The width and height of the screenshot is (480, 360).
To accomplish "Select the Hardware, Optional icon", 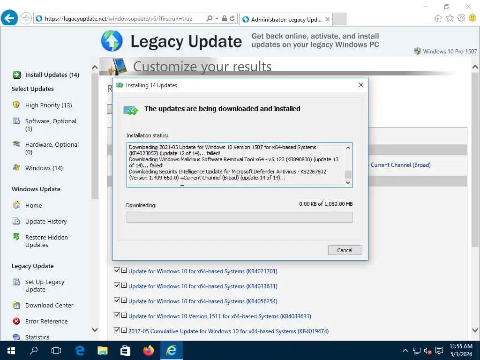I will click(x=16, y=144).
